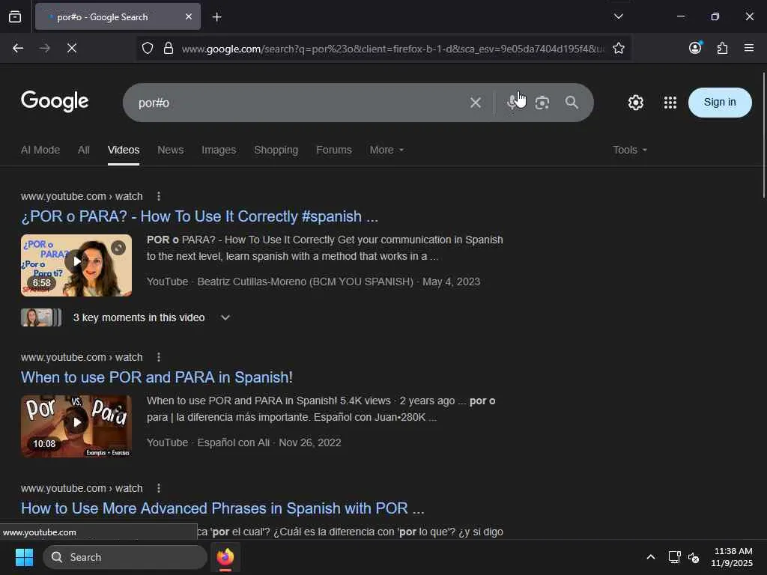Switch to the Shopping tab
The height and width of the screenshot is (575, 767).
(x=276, y=150)
